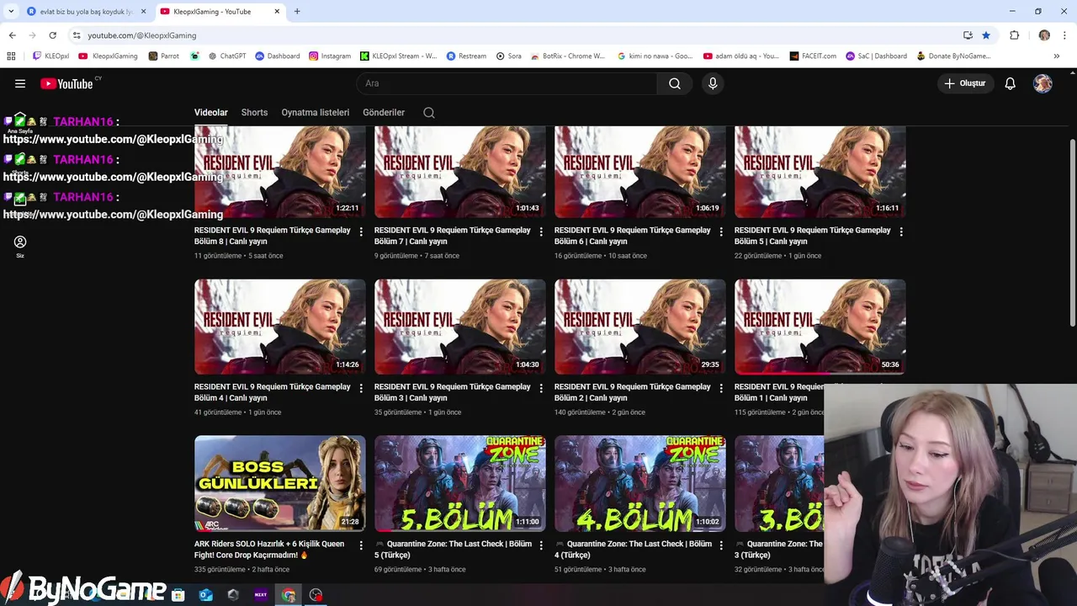Close the KleopxlGaming - YouTube tab
This screenshot has width=1077, height=606.
coord(277,12)
